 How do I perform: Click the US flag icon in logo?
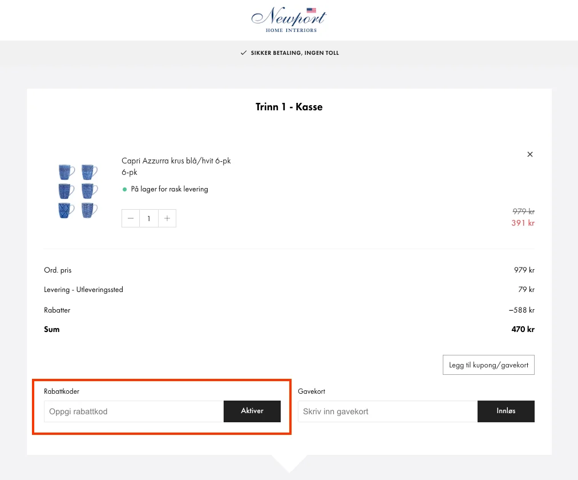tap(311, 10)
